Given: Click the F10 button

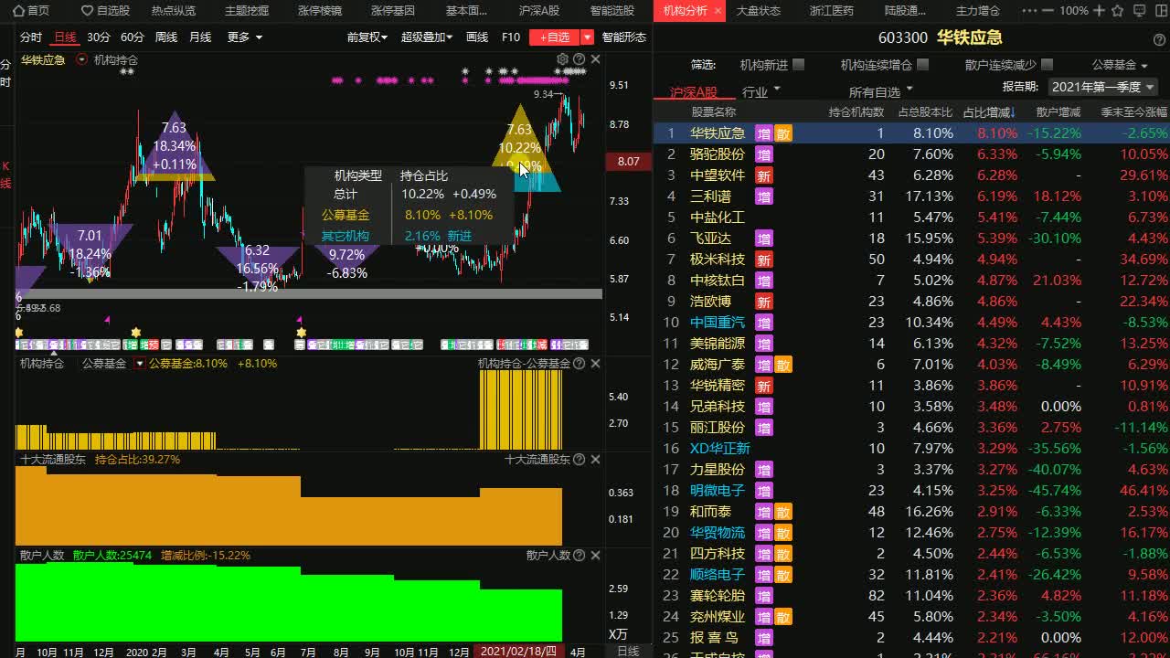Looking at the screenshot, I should (511, 37).
